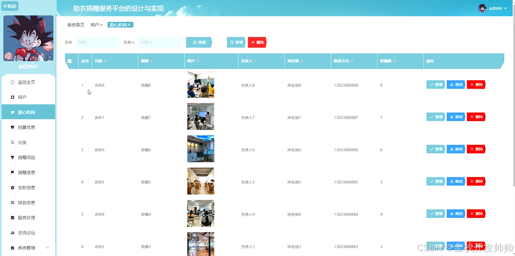Click 删除 for the 名称7 row

[x=476, y=117]
